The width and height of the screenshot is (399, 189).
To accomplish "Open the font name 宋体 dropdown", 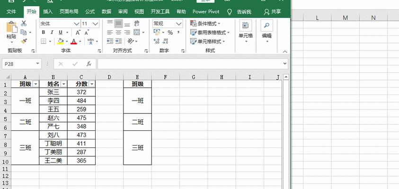I will 76,24.
